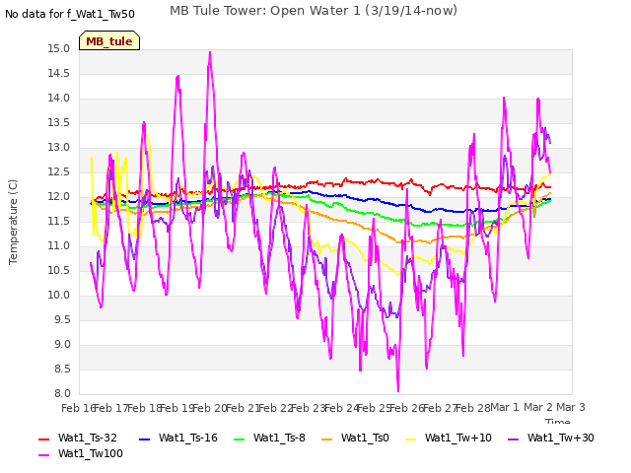This screenshot has height=473, width=631.
Task: Click the Feb 25 x-axis date label
Action: pos(374,408)
